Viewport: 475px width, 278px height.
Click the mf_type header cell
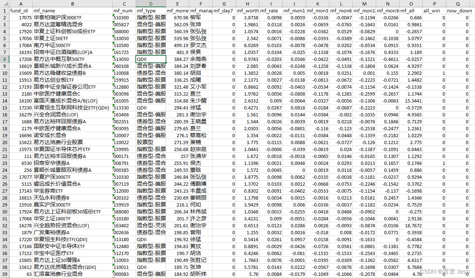point(151,11)
